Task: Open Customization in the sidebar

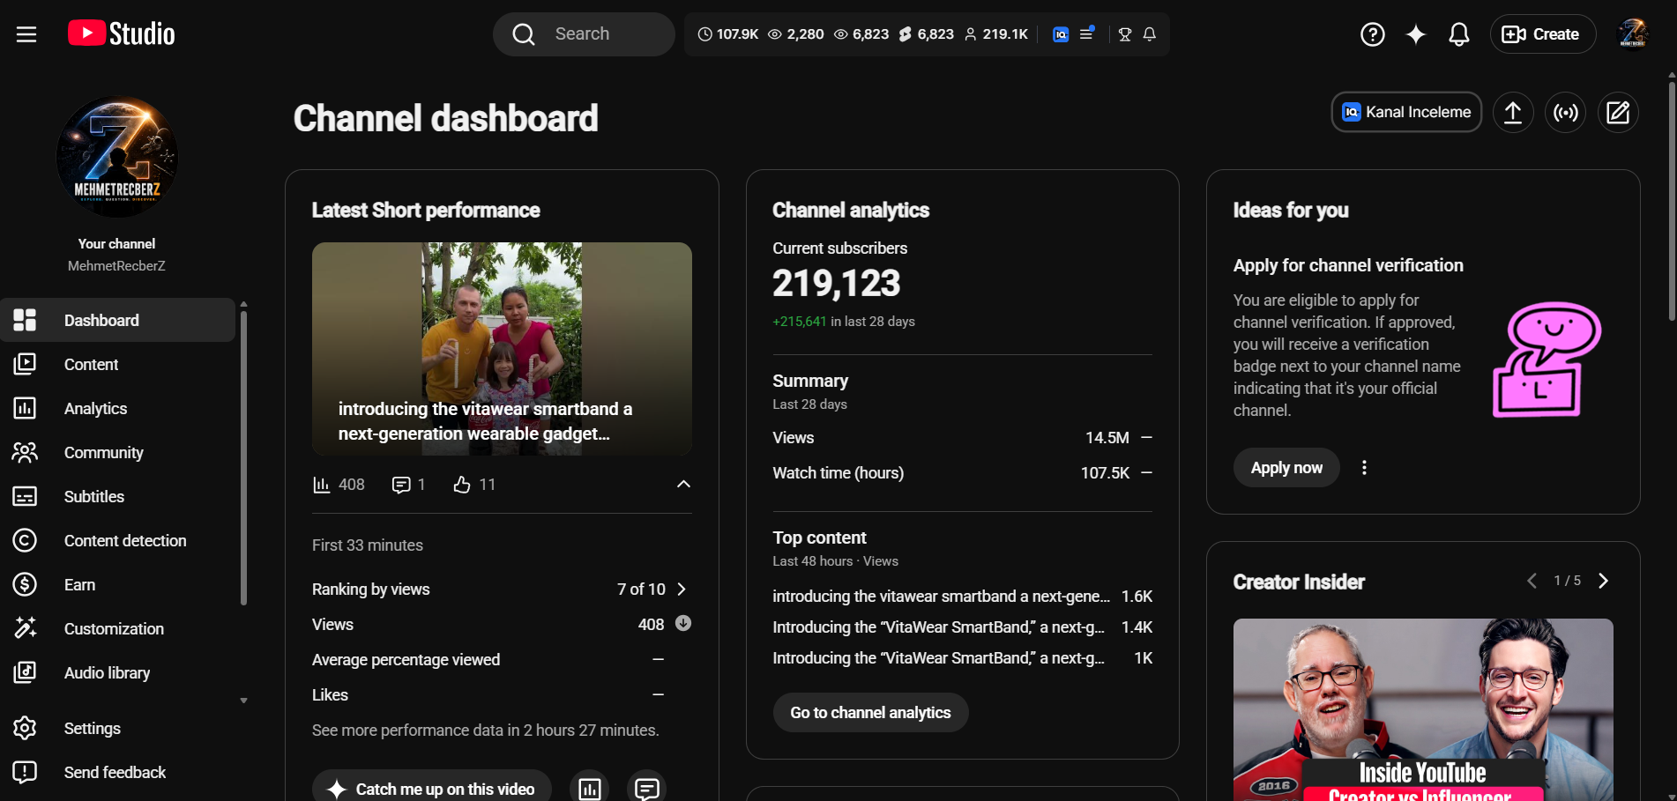Action: [118, 628]
